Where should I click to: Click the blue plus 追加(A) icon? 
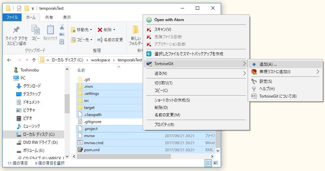point(254,64)
